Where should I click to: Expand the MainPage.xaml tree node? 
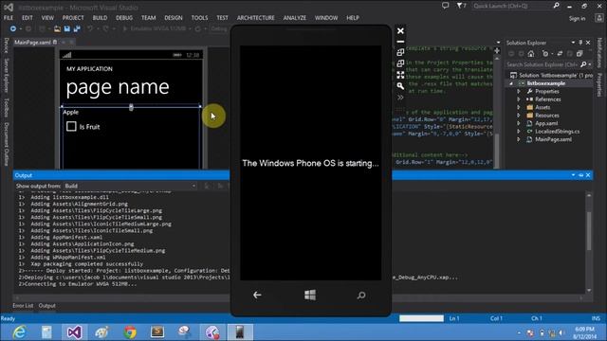click(519, 139)
